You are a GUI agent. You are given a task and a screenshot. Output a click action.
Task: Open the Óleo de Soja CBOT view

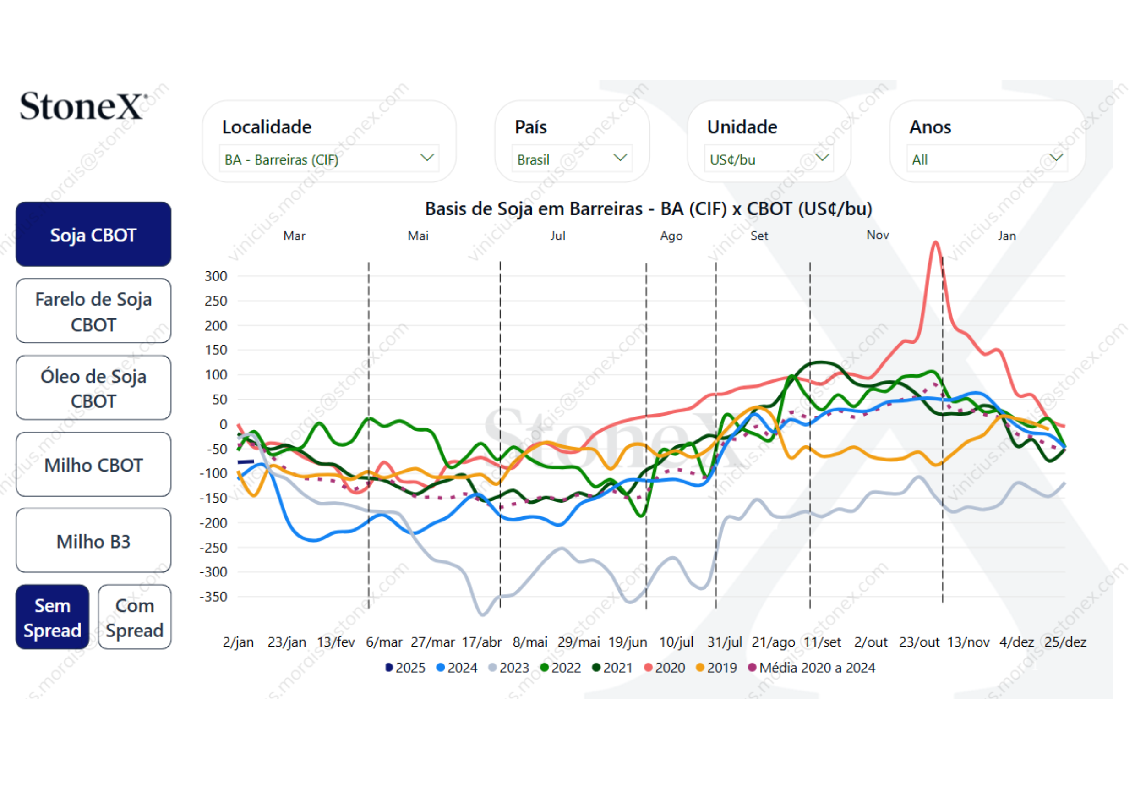[93, 389]
